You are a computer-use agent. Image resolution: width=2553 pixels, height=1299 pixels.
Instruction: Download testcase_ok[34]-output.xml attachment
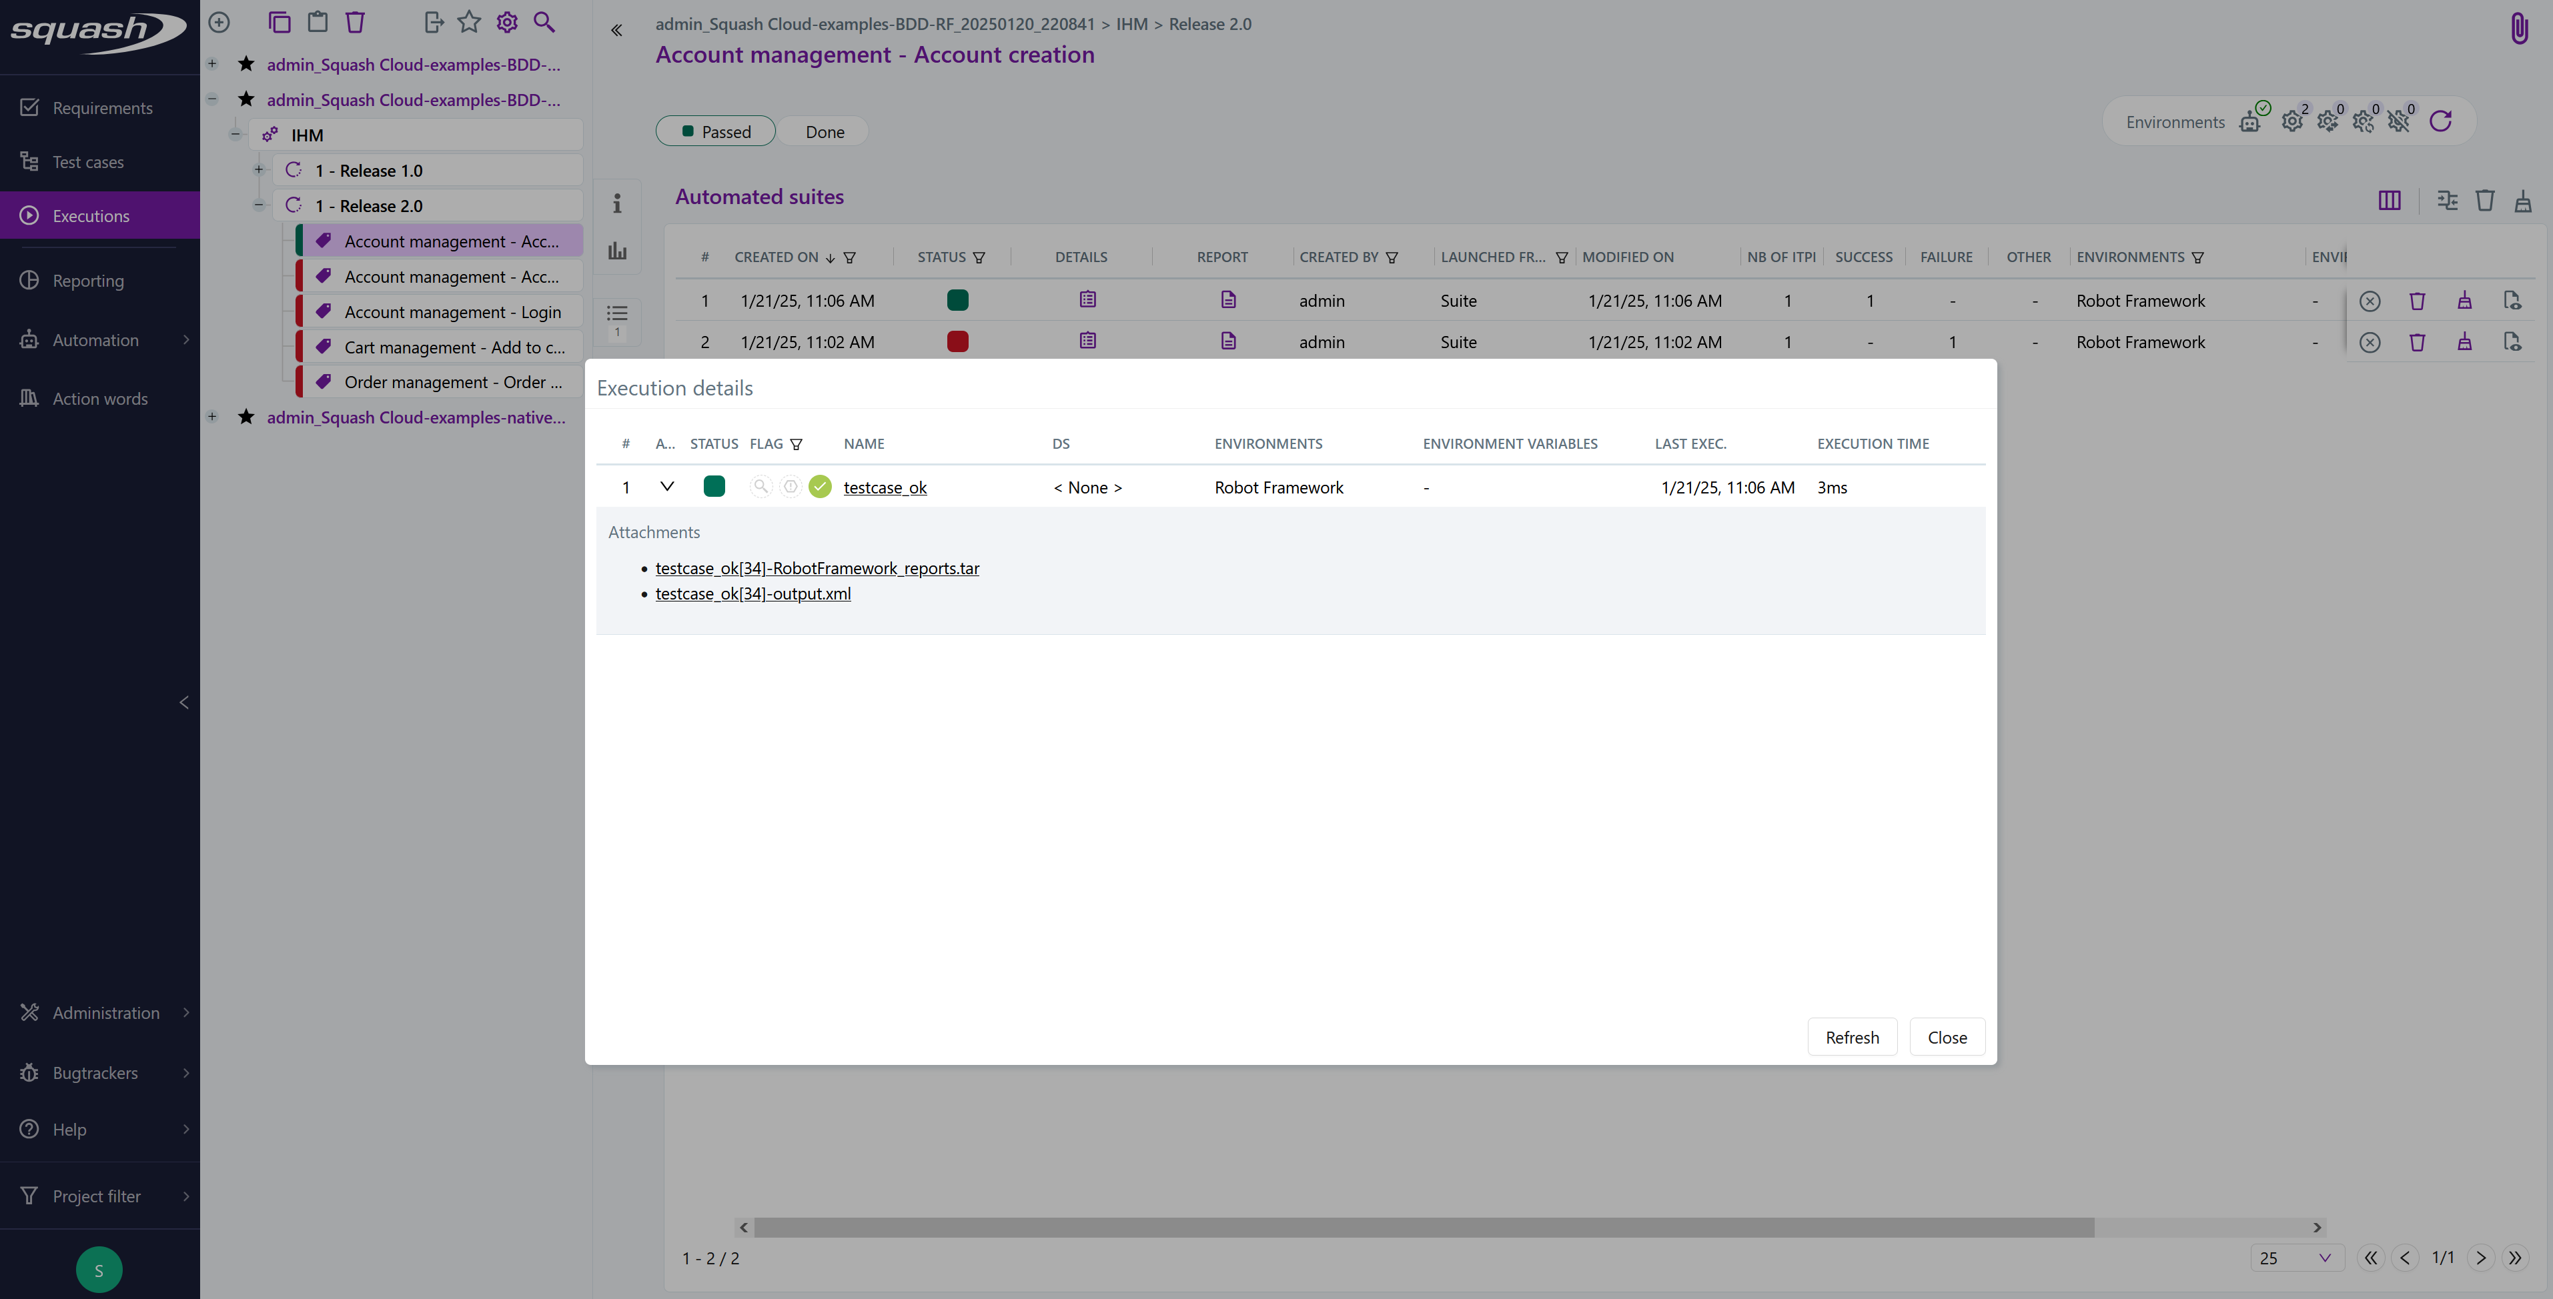(x=752, y=593)
